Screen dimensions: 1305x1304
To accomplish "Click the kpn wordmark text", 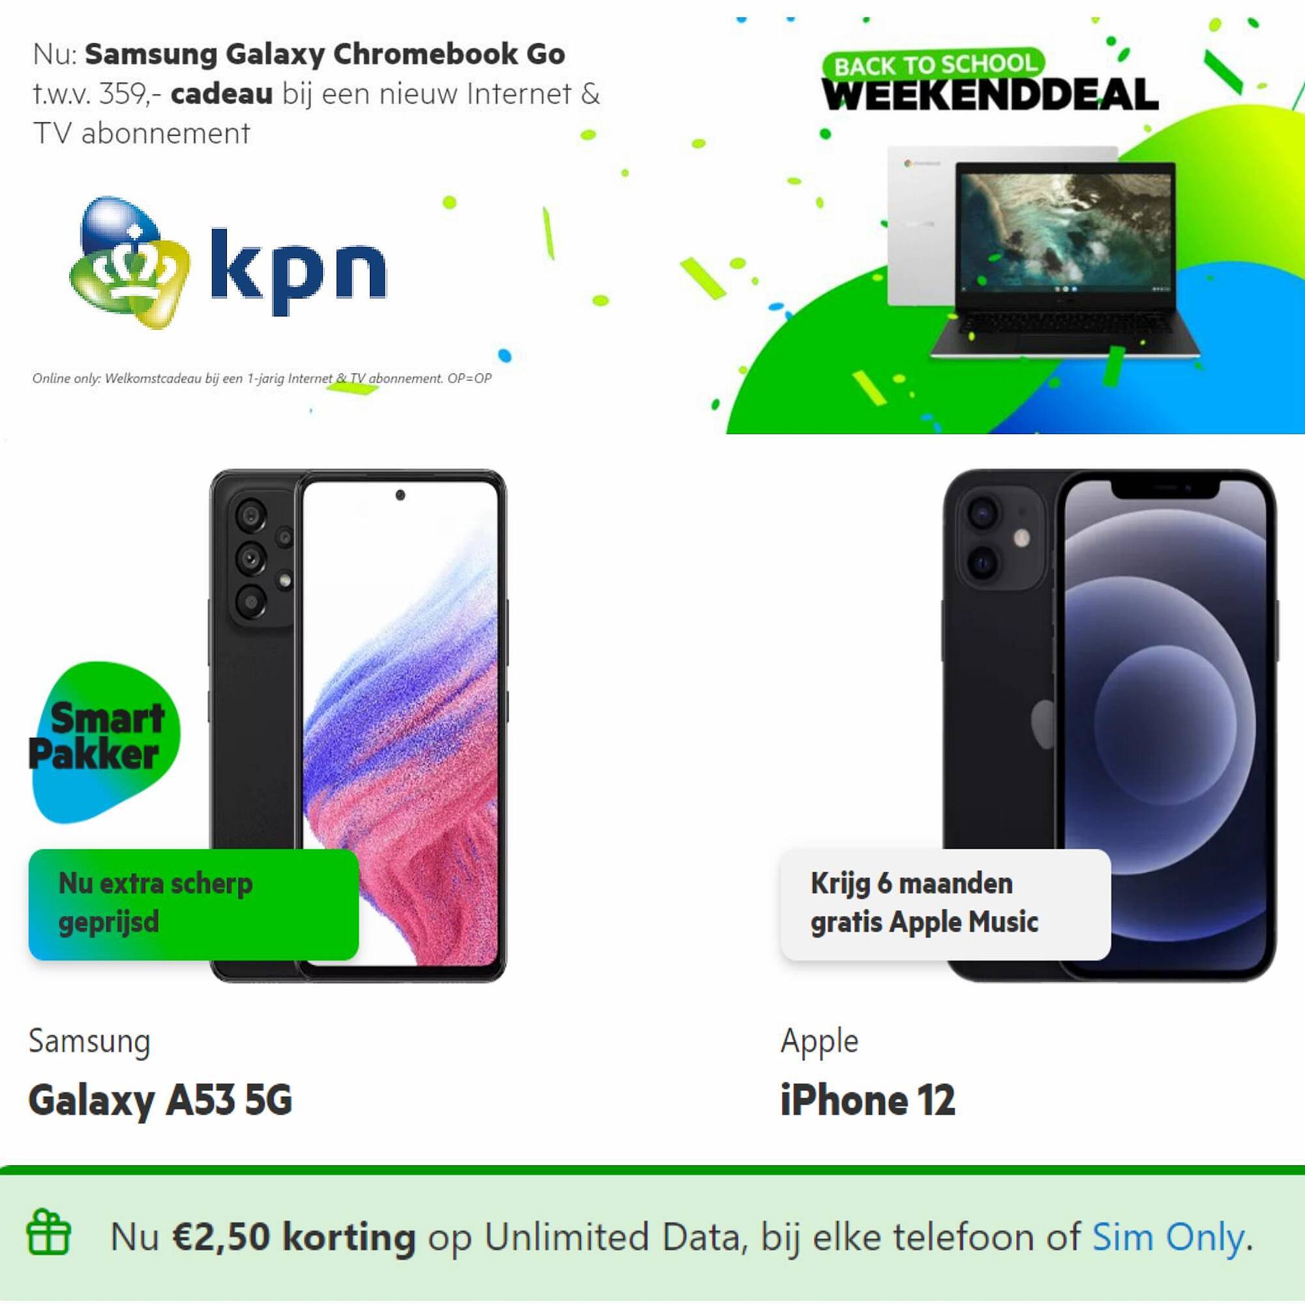I will (x=299, y=270).
